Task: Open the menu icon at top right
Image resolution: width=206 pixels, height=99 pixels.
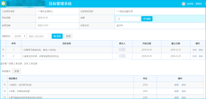Action: 205,4
